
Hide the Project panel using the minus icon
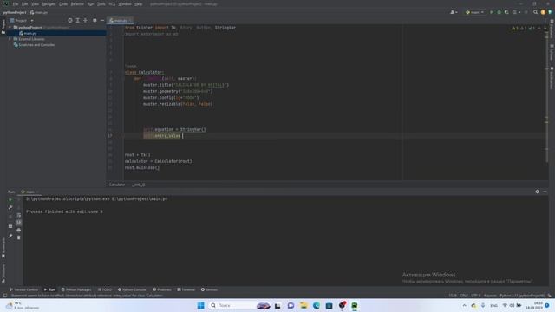coord(102,21)
